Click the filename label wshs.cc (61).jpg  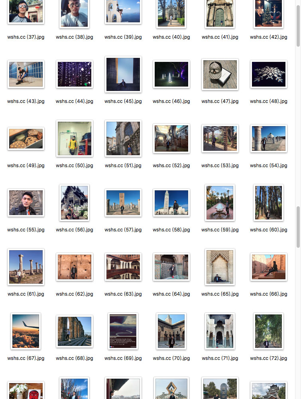pyautogui.click(x=26, y=294)
